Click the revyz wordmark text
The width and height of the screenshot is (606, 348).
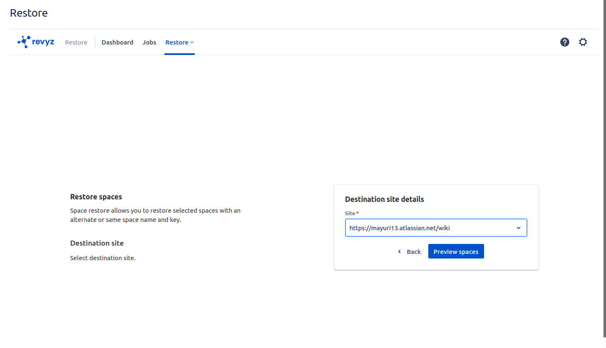[x=43, y=42]
